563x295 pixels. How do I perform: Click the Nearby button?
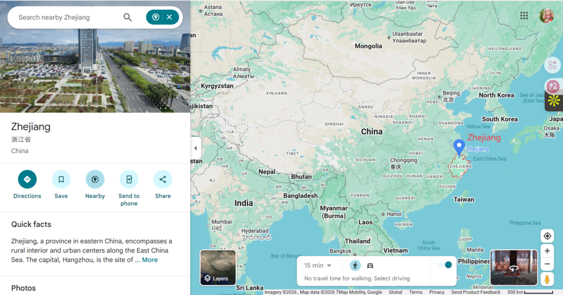(95, 179)
